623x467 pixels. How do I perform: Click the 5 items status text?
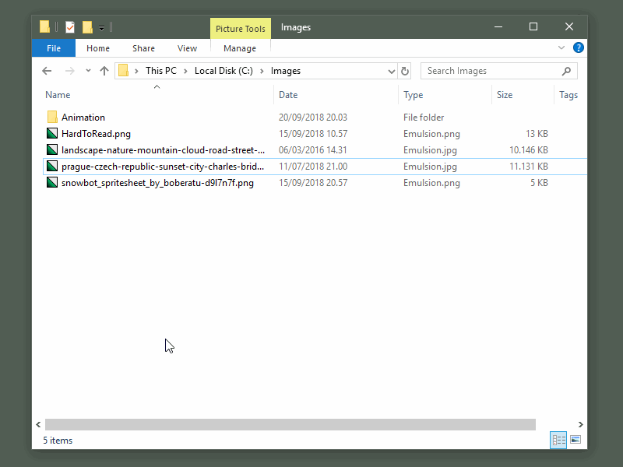click(58, 441)
